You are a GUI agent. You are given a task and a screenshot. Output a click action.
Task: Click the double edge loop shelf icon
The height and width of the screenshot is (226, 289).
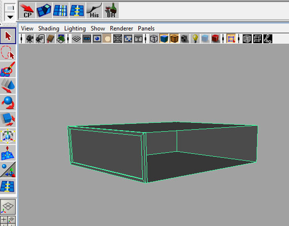[61, 10]
